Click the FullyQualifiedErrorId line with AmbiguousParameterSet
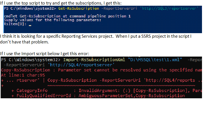210x136 pixels. [98, 96]
